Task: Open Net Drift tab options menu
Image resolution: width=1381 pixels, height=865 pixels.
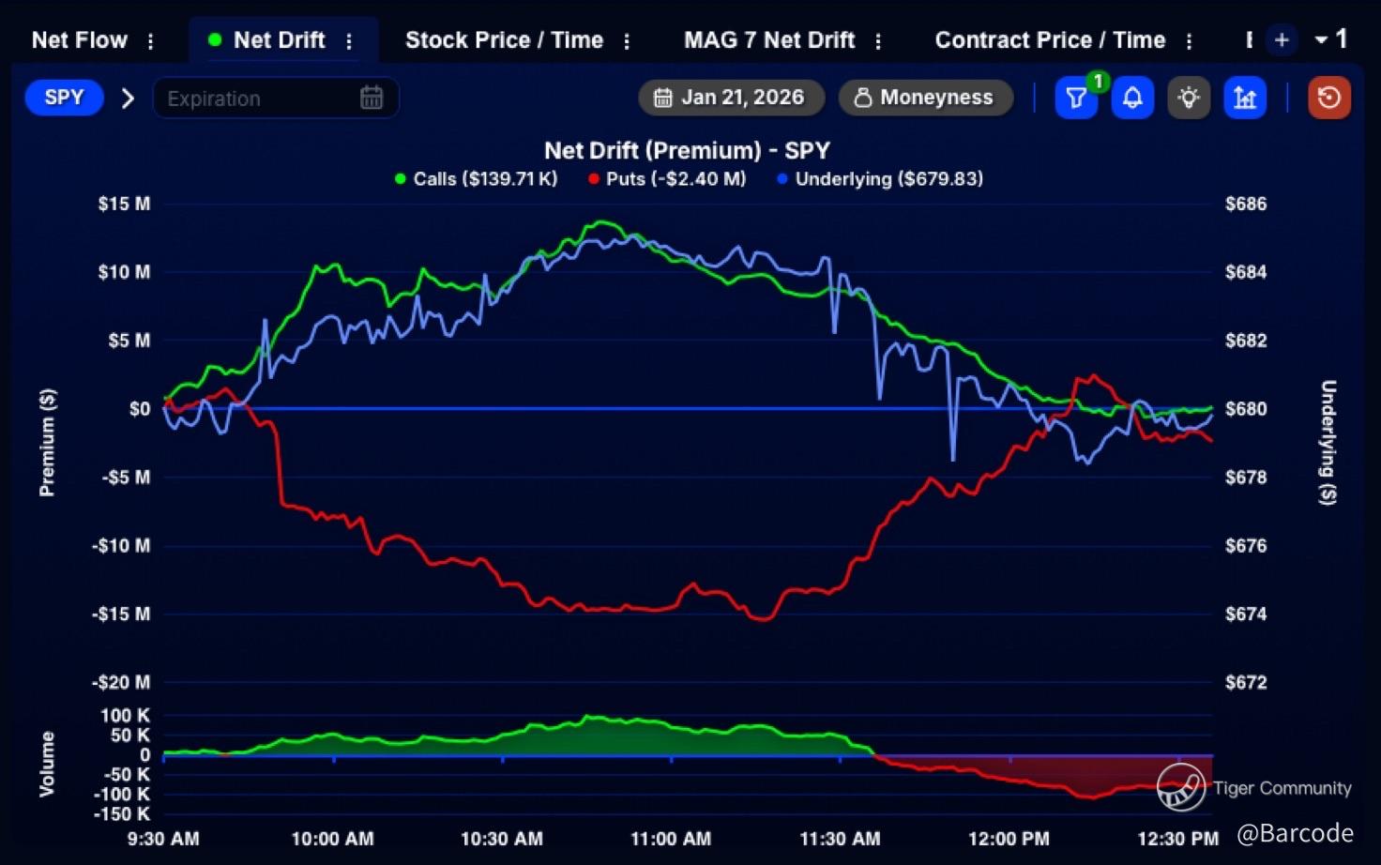Action: [x=349, y=41]
